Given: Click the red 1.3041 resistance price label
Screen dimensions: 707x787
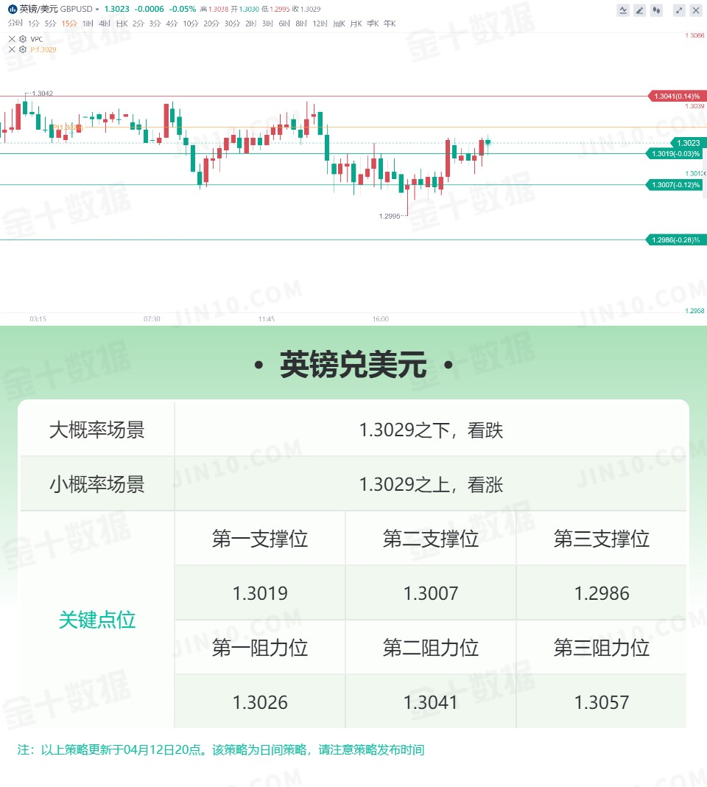Looking at the screenshot, I should point(677,96).
